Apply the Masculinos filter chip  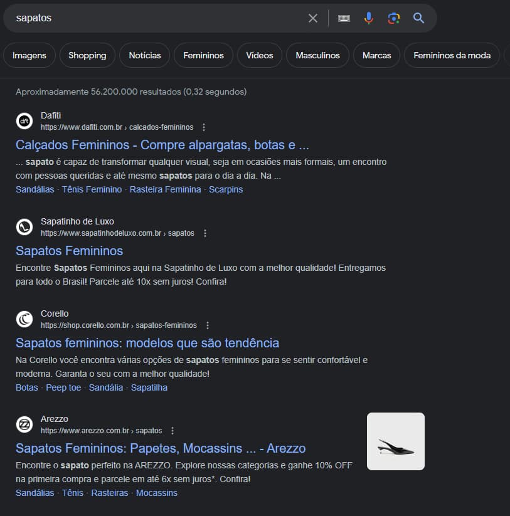pyautogui.click(x=317, y=55)
